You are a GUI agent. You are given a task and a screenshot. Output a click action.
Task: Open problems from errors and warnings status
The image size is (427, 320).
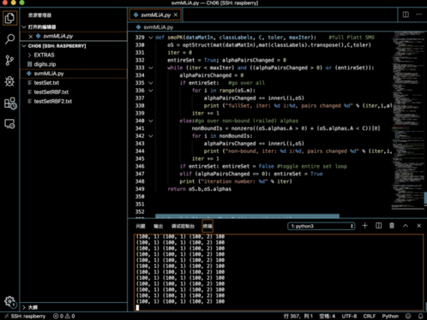[63, 316]
